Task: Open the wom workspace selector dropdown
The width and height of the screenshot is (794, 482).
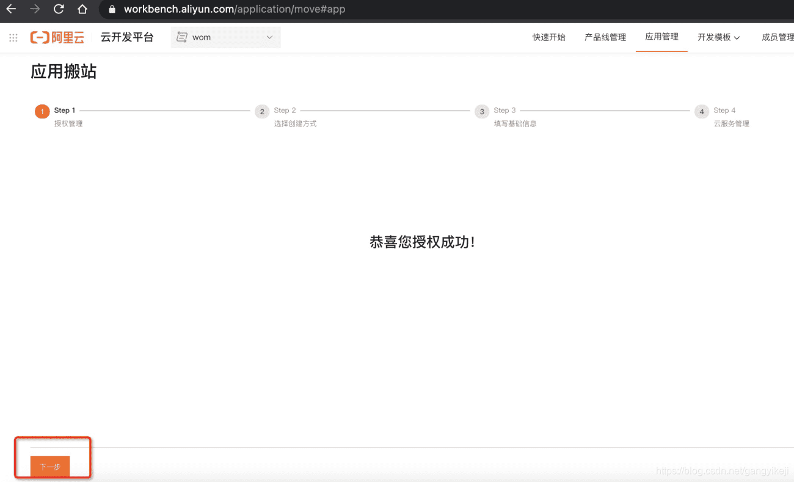Action: (226, 37)
